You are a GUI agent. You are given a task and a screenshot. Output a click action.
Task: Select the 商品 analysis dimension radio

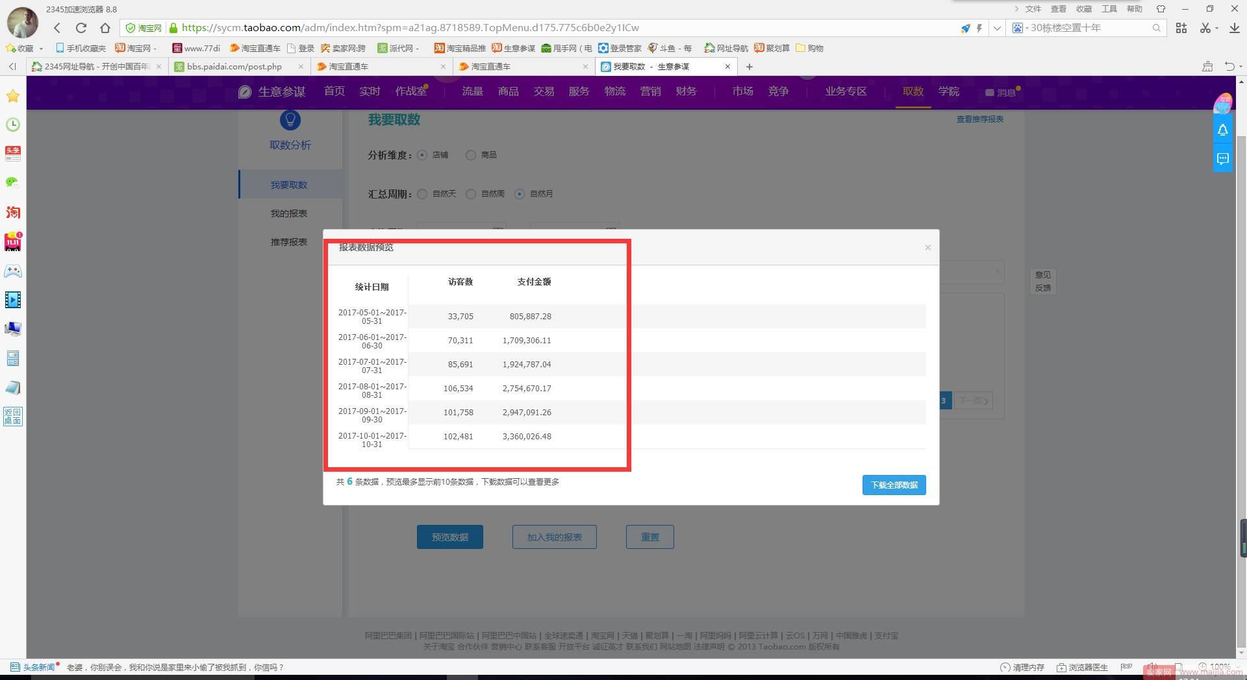[x=471, y=155]
